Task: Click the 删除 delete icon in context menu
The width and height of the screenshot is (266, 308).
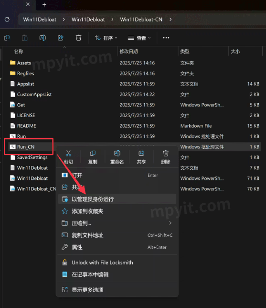Action: tap(166, 154)
